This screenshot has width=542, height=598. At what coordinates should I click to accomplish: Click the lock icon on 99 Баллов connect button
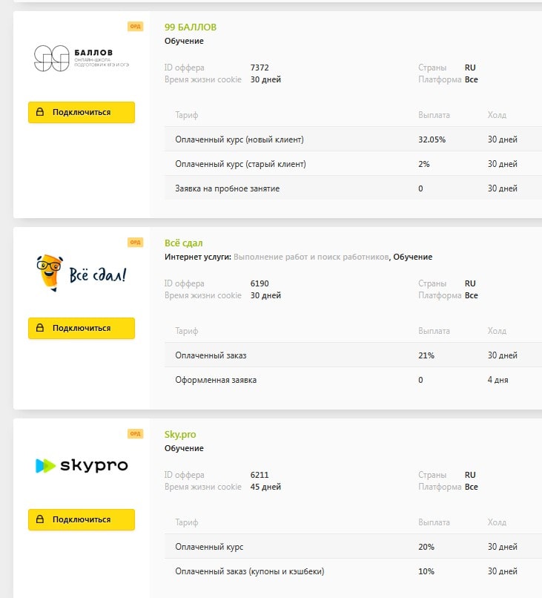pos(40,112)
